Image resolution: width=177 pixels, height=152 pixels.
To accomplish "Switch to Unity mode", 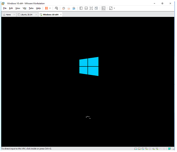I will pos(96,8).
